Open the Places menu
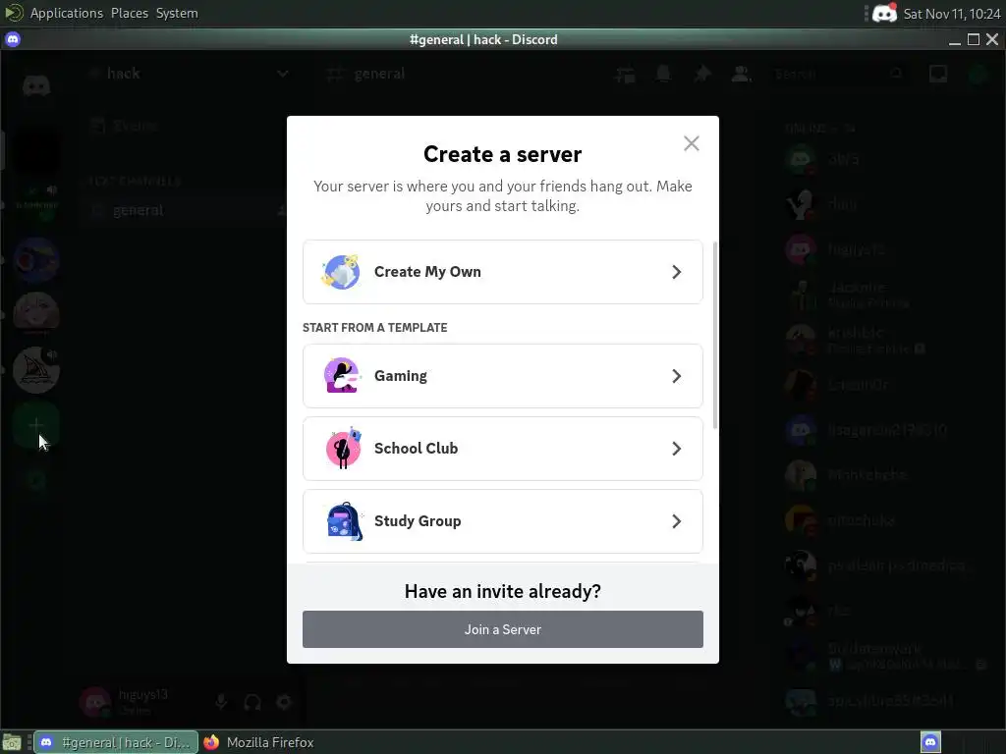 129,13
